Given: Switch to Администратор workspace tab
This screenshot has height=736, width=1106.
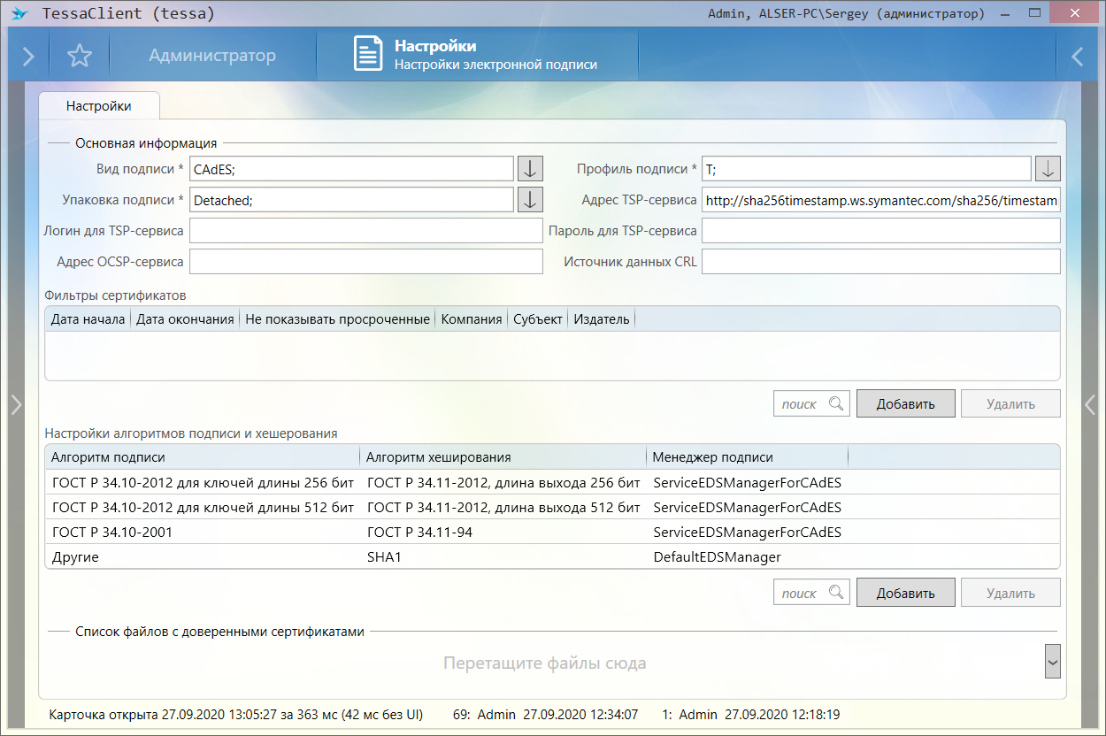Looking at the screenshot, I should [212, 56].
